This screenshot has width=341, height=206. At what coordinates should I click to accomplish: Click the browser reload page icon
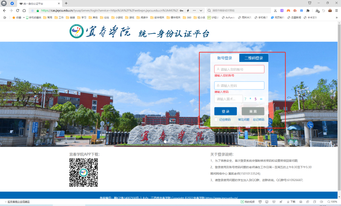[x=18, y=11]
